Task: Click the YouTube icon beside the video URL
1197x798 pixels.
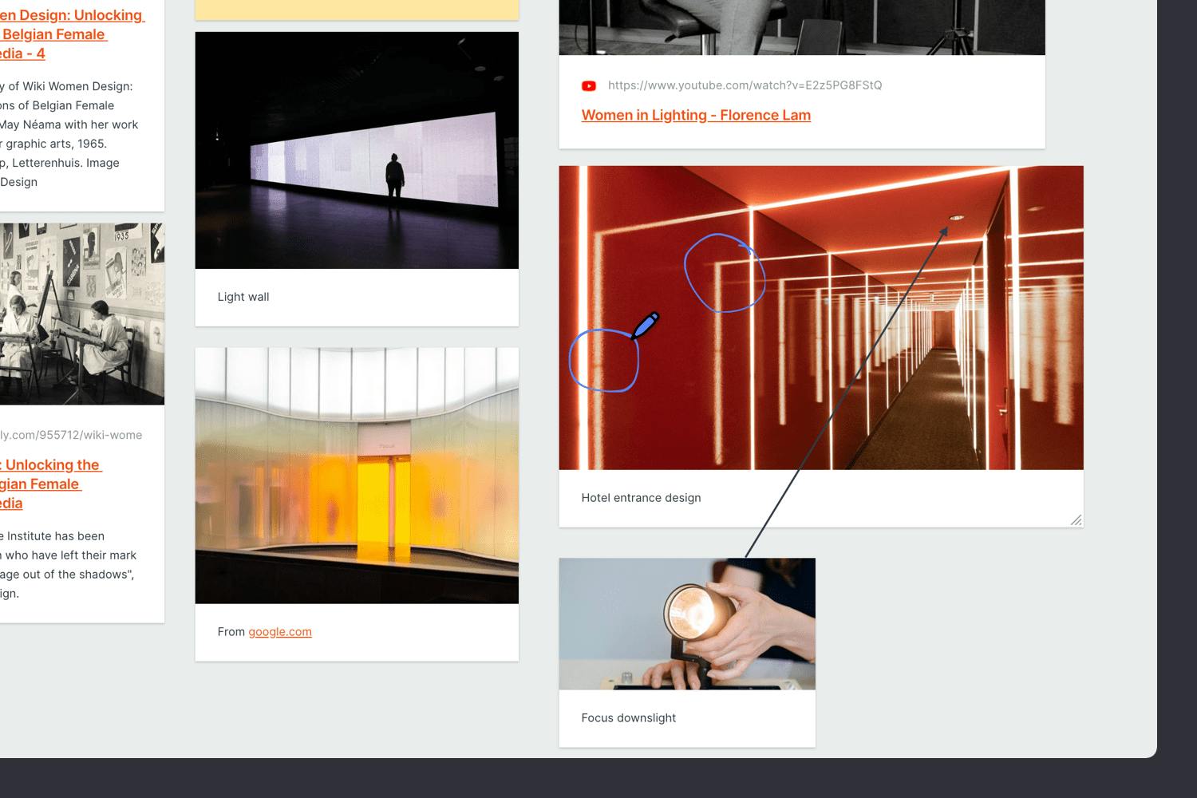Action: tap(589, 85)
